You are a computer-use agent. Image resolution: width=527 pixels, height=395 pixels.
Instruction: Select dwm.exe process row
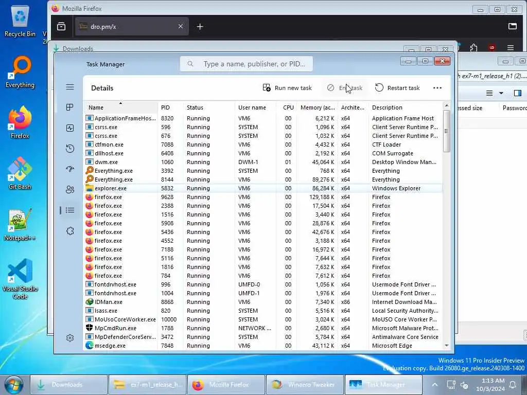[263, 162]
